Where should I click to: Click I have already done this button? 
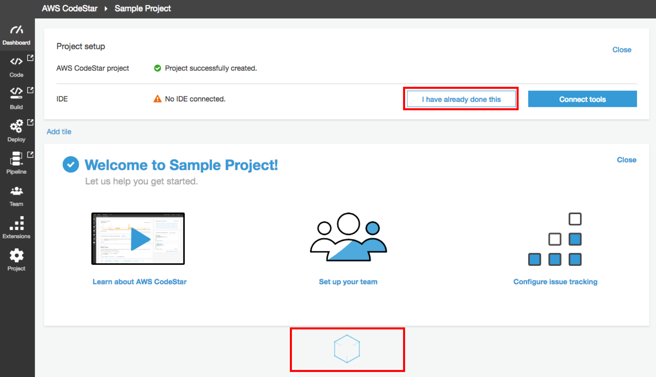(x=461, y=99)
